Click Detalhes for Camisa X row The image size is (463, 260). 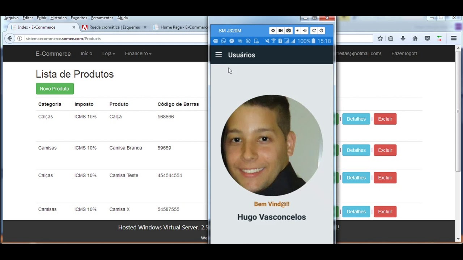click(356, 212)
